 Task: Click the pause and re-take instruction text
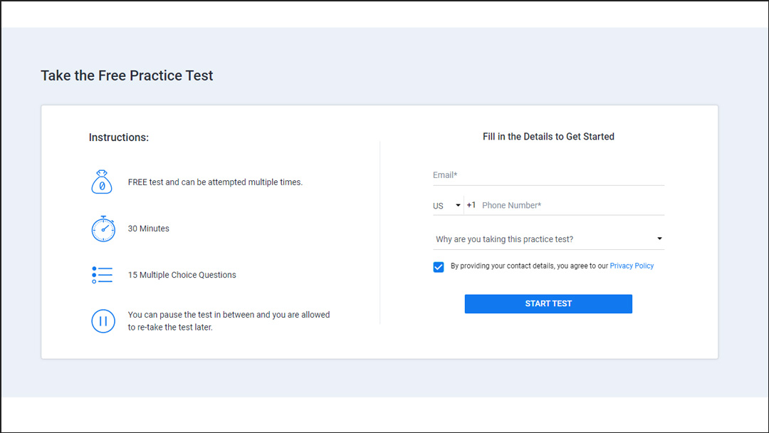click(x=229, y=320)
